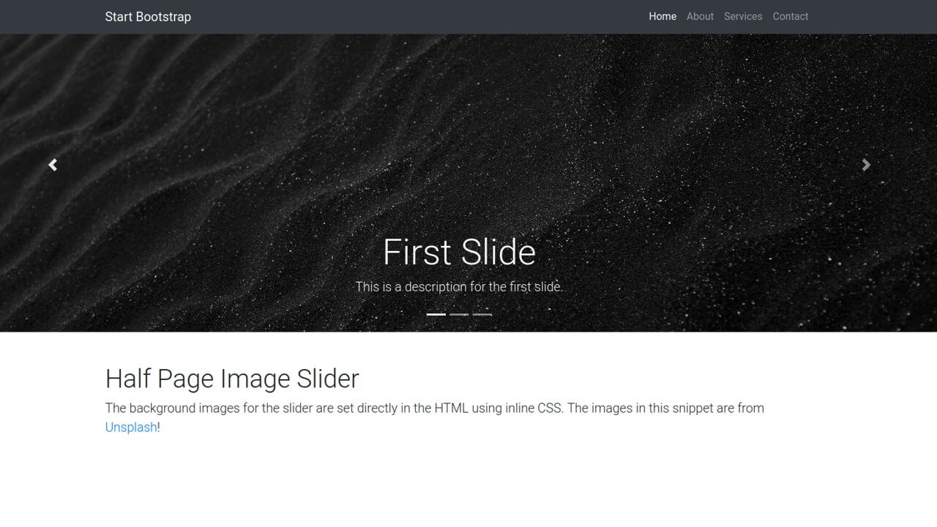
Task: Advance the carousel using the right arrow
Action: click(x=866, y=165)
